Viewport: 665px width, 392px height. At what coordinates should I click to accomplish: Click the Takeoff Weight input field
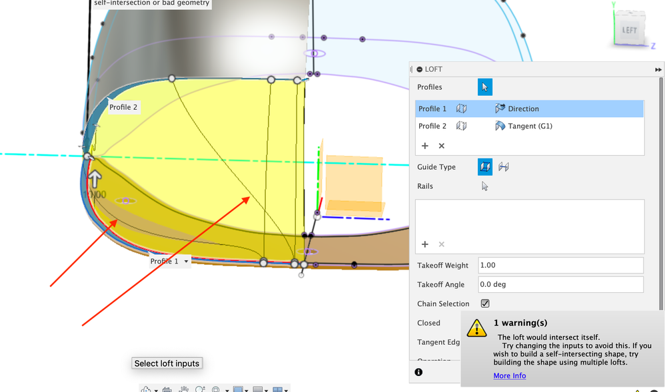560,266
